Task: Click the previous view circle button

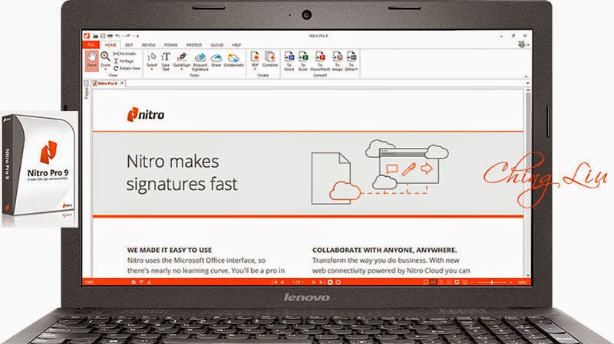Action: pos(330,282)
